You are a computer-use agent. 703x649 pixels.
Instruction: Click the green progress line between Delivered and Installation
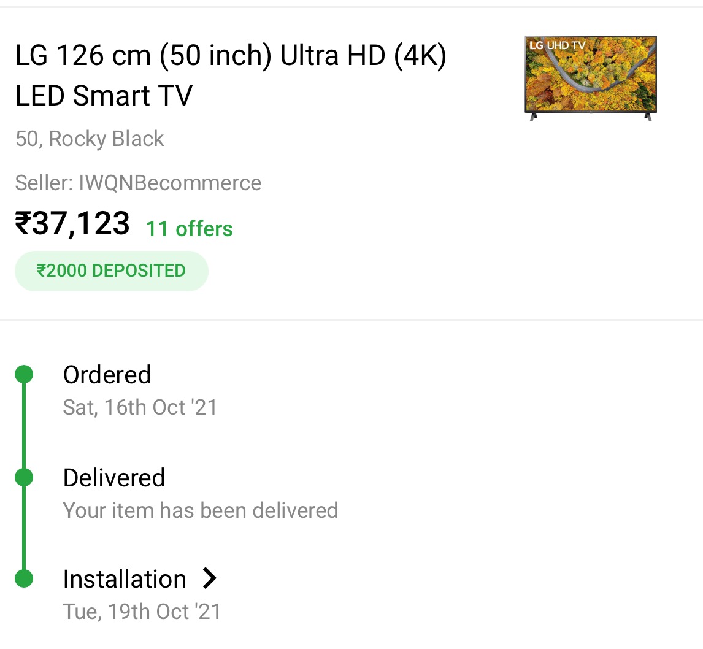24,528
